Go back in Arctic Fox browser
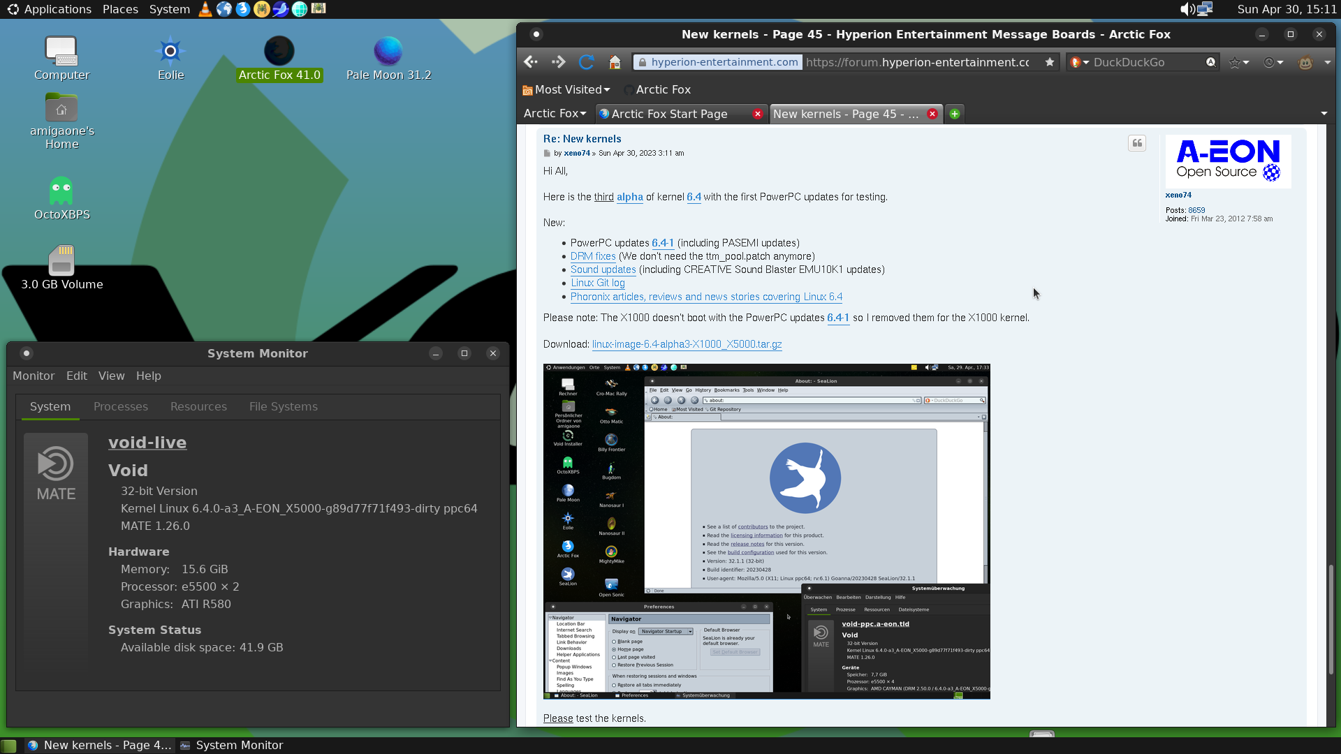 (531, 62)
